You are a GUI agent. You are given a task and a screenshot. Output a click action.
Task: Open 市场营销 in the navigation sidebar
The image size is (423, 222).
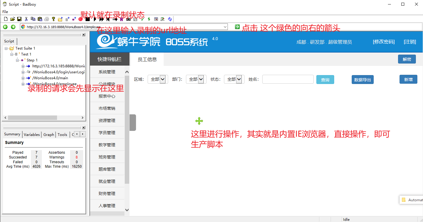[107, 108]
